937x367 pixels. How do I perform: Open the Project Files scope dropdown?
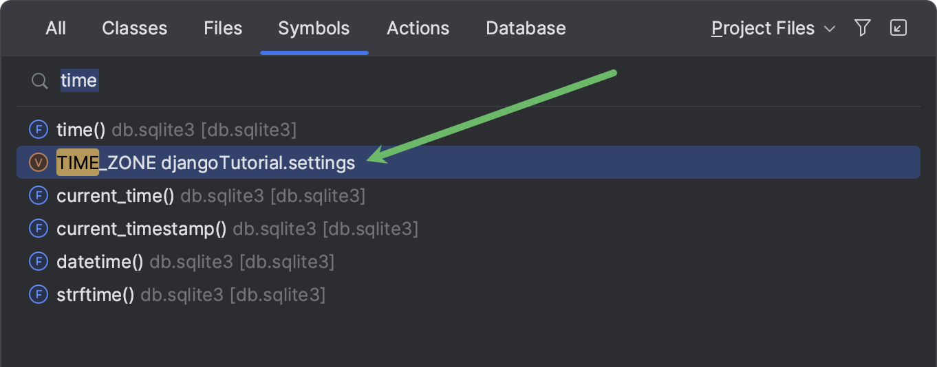[773, 28]
